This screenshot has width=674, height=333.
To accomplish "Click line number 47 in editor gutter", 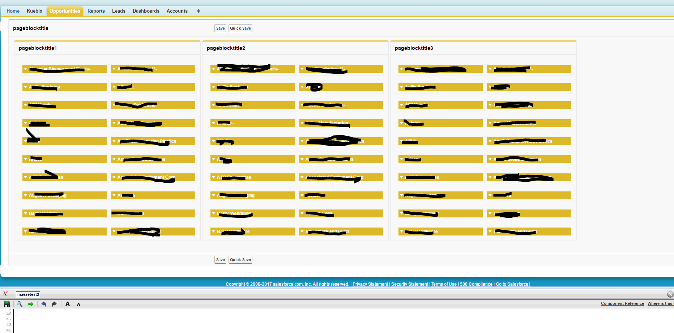I will (9, 319).
